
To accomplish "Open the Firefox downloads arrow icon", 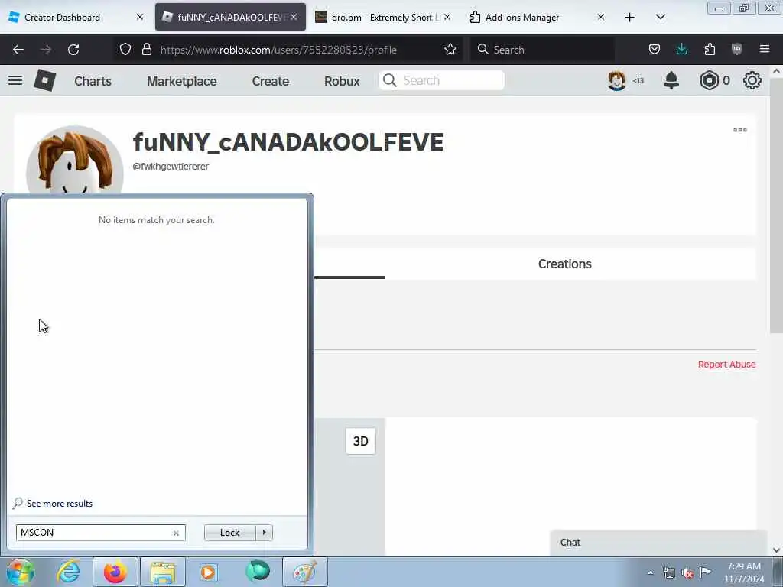I will click(x=681, y=49).
